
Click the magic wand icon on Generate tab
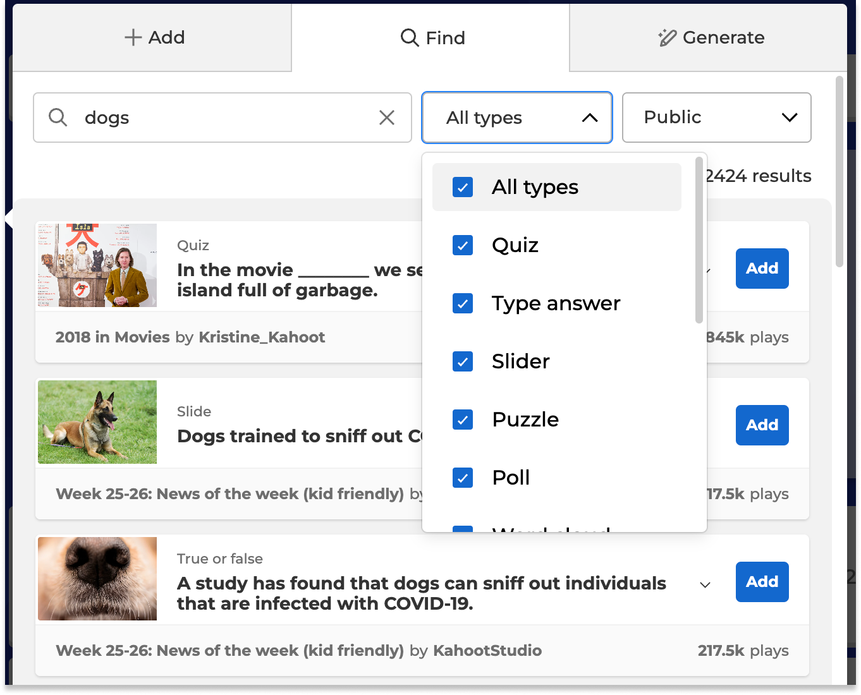point(667,38)
